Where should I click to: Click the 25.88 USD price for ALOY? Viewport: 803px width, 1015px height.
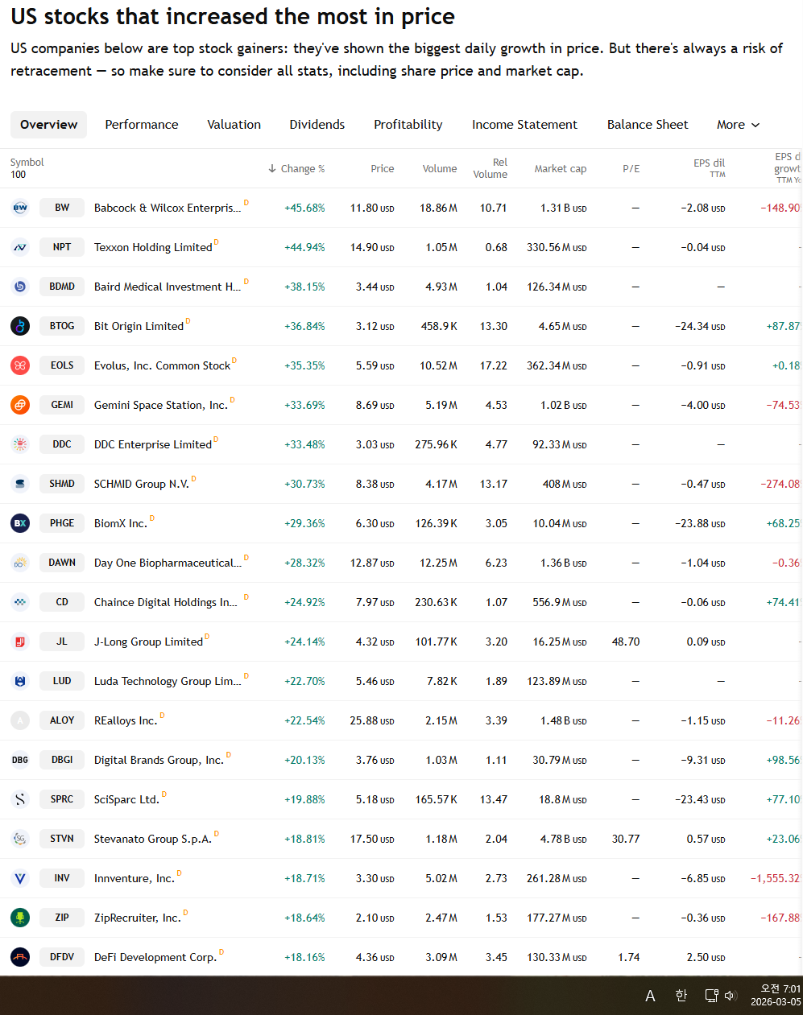[372, 720]
